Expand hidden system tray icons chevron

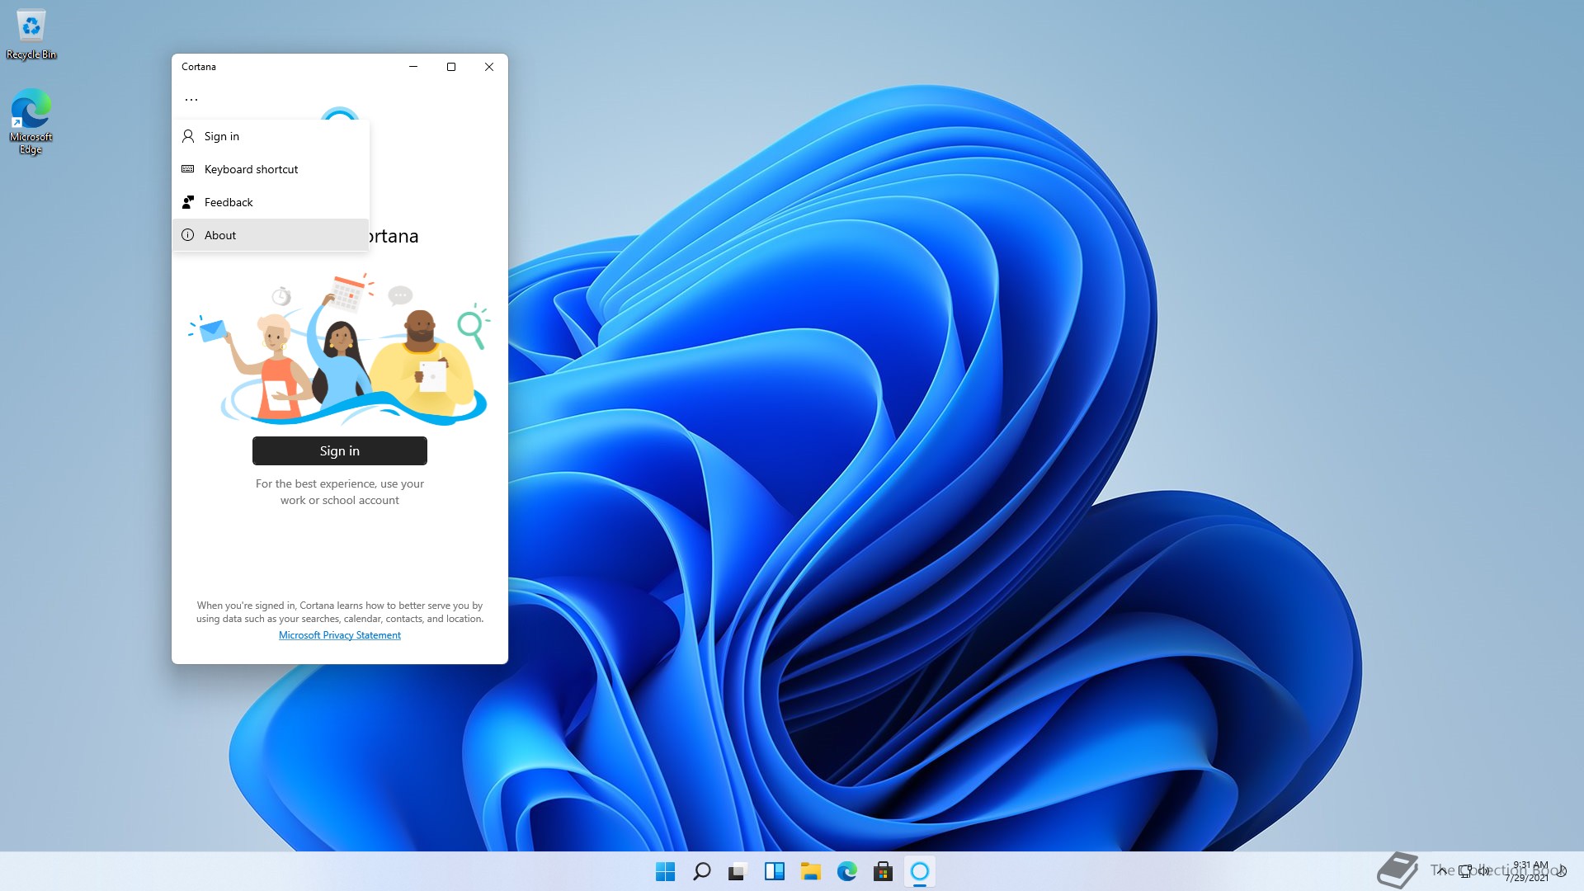[1441, 870]
